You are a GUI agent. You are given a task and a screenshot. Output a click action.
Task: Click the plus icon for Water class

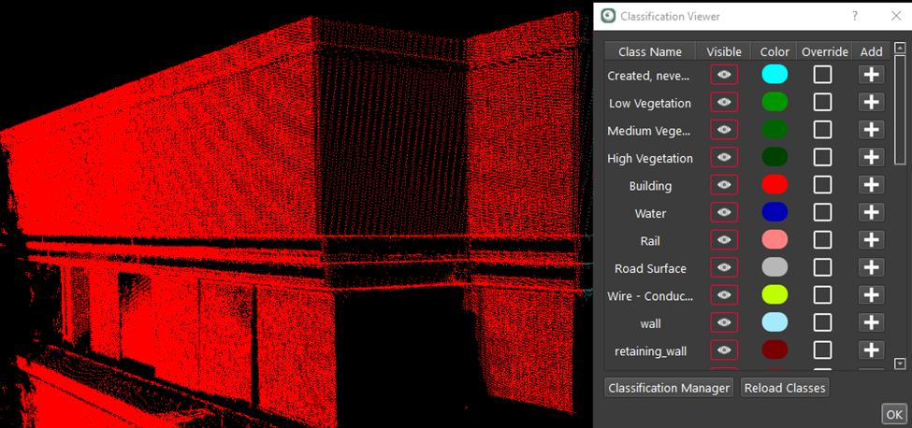click(871, 213)
